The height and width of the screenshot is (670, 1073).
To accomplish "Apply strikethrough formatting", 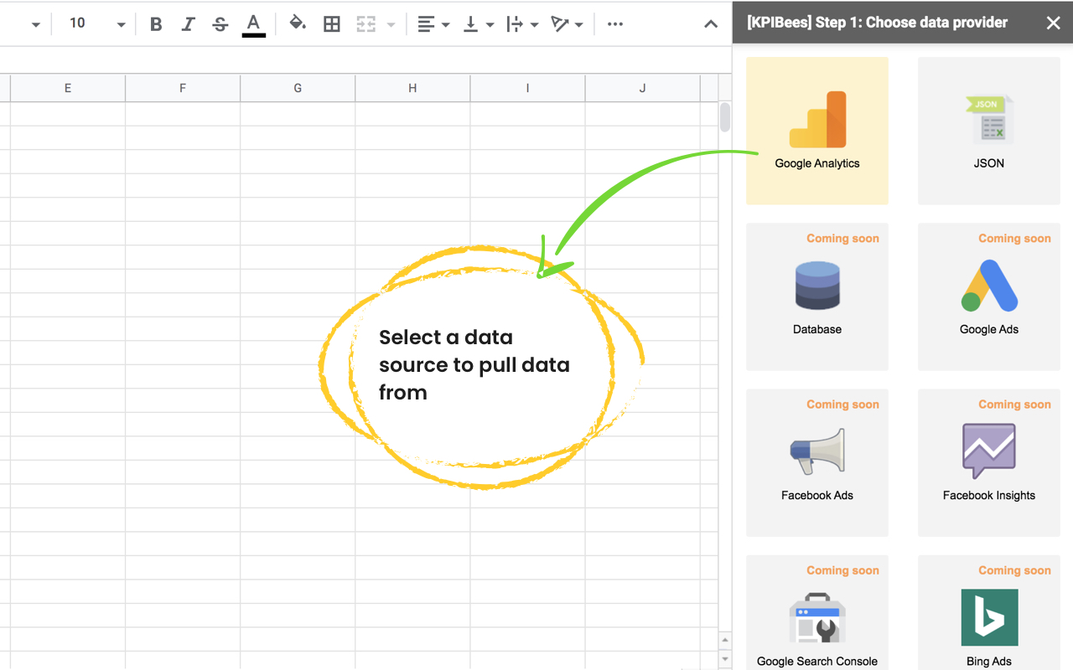I will (x=220, y=24).
